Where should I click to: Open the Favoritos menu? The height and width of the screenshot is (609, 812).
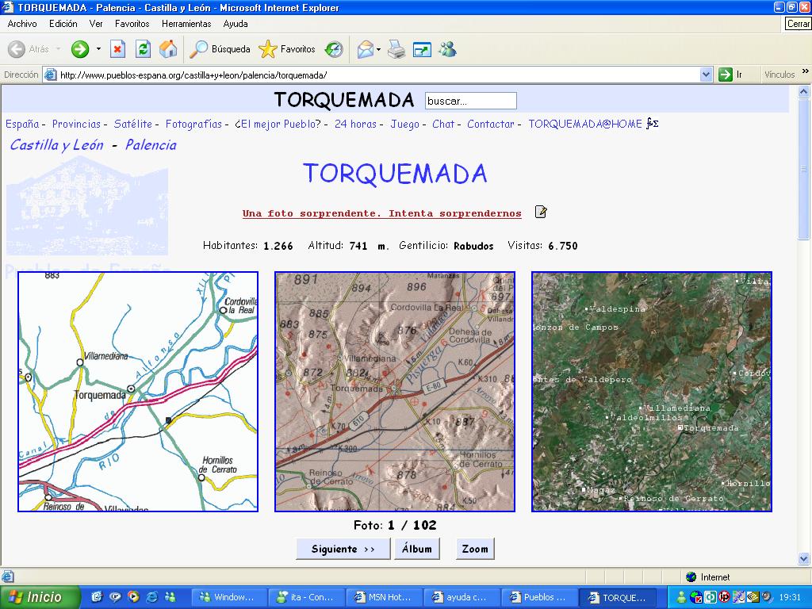(x=132, y=24)
